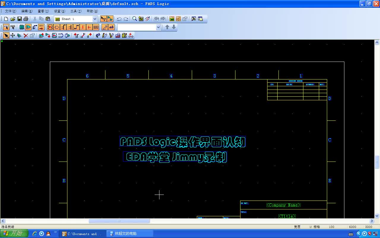Activate the Duplicate tool
This screenshot has width=380, height=238.
(19, 35)
